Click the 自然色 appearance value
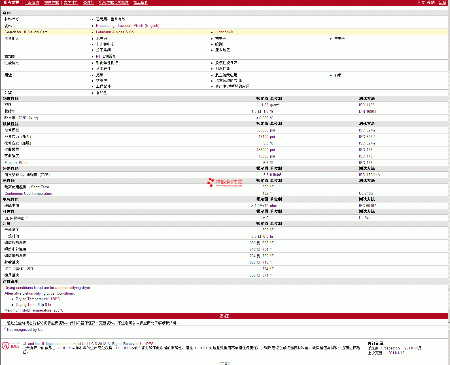The height and width of the screenshot is (365, 450). click(x=101, y=93)
